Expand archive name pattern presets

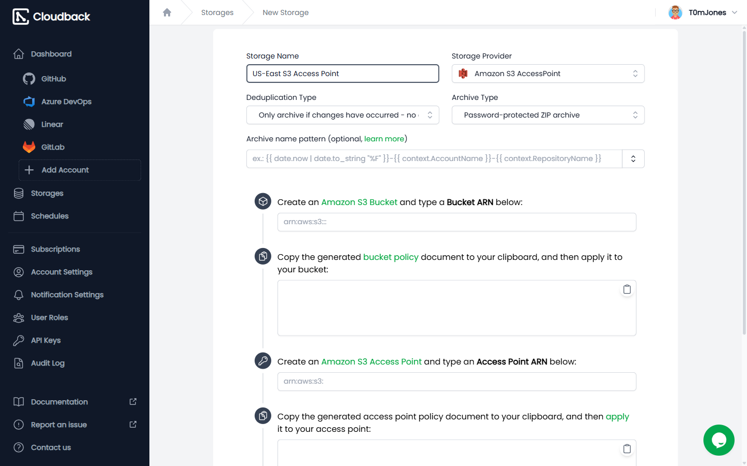click(633, 159)
